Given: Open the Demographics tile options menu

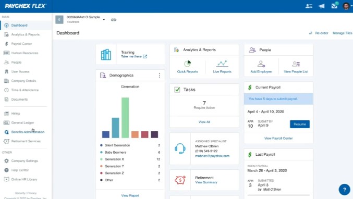Looking at the screenshot, I should pos(160,76).
